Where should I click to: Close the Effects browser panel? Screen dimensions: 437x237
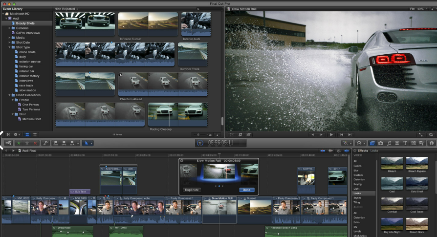tap(355, 151)
